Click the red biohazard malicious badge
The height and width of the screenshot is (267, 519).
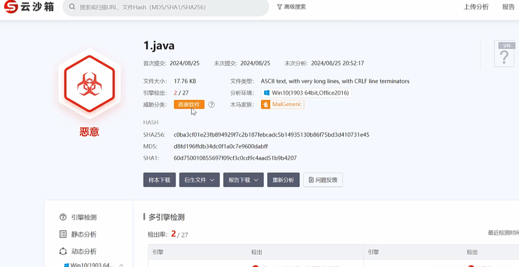[89, 84]
